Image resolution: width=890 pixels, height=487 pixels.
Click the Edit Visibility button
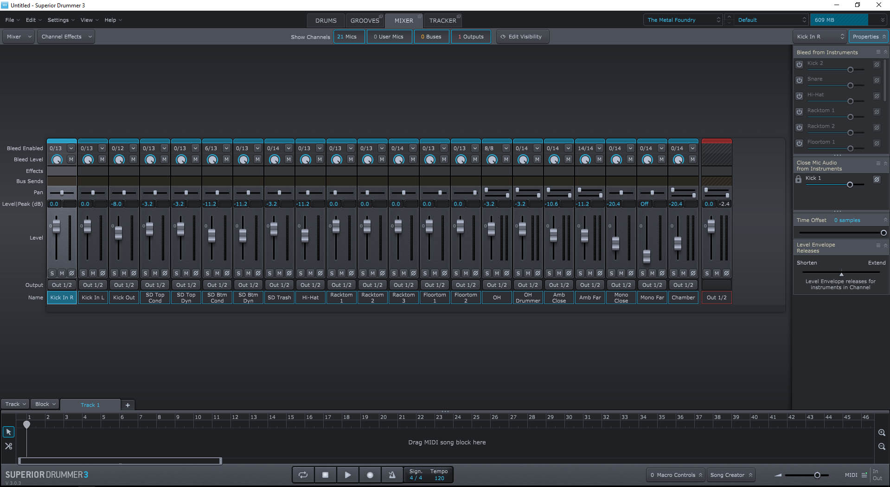pyautogui.click(x=523, y=37)
